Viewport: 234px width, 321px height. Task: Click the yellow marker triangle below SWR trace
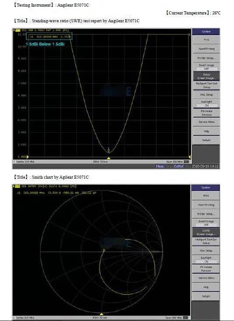point(109,158)
